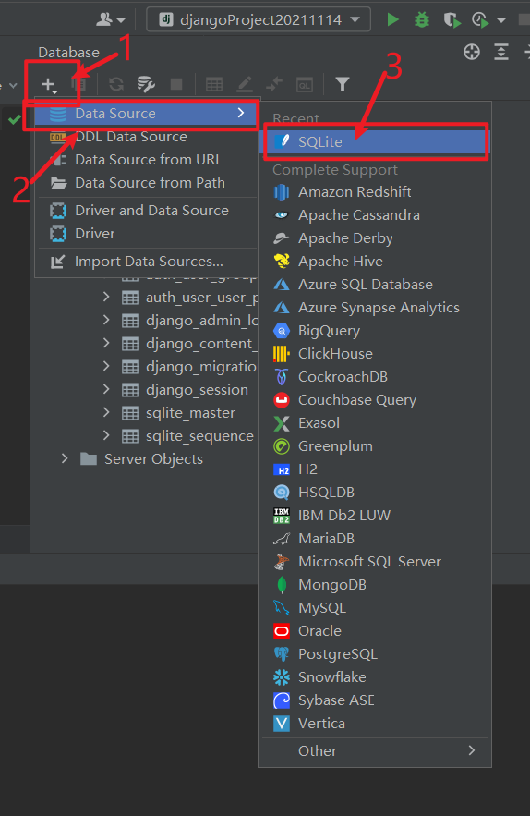
Task: Click the Refresh toolbar icon
Action: point(116,84)
